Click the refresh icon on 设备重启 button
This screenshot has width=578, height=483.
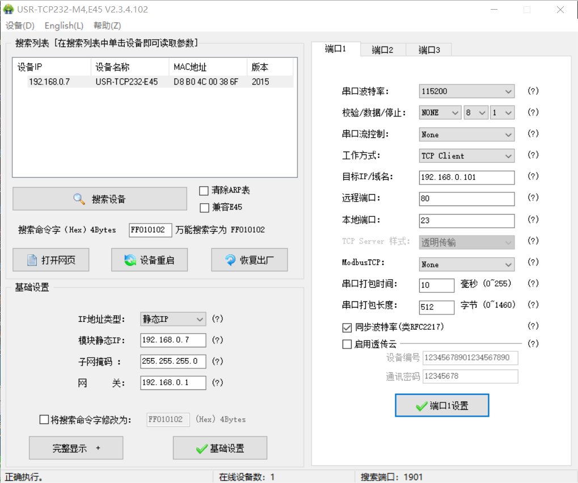130,260
